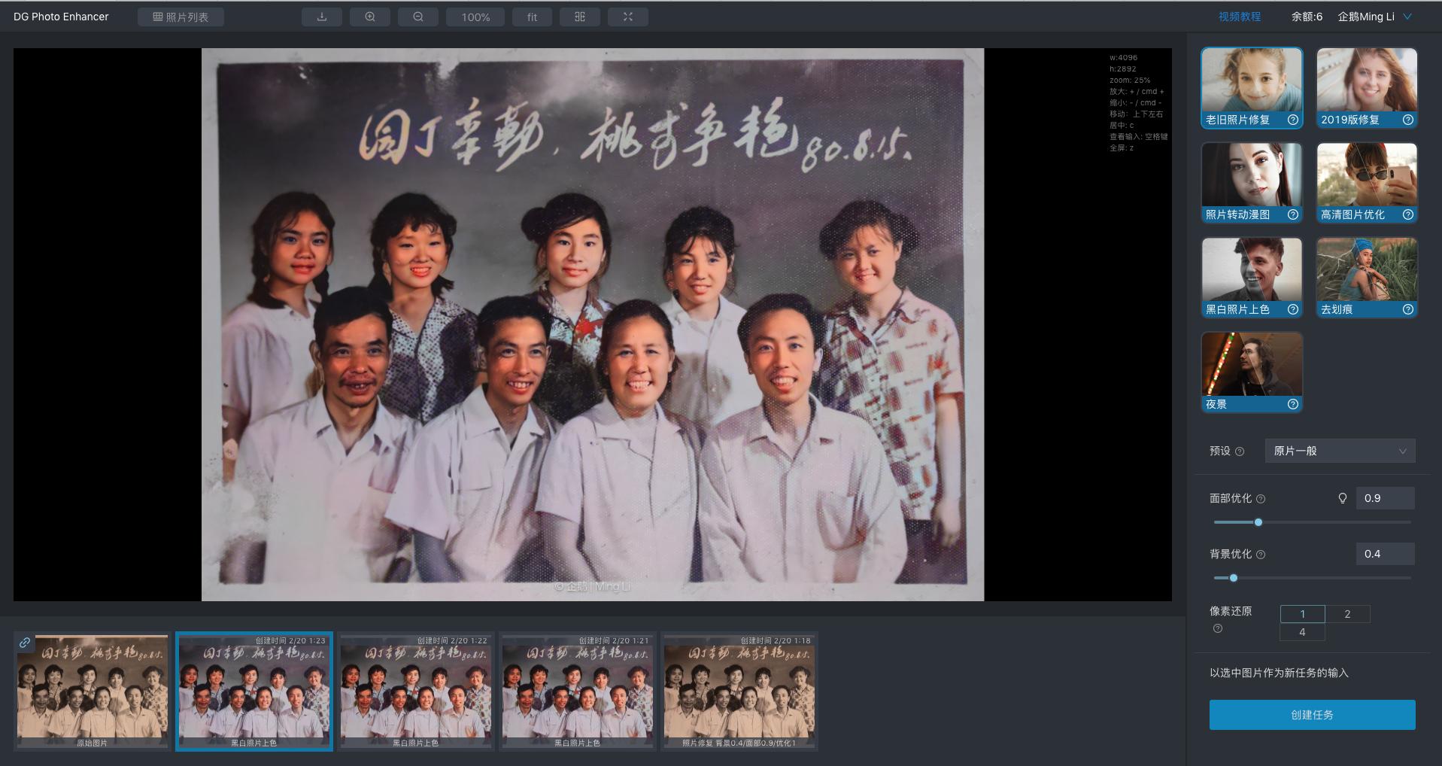Open the 照片列表 panel
The image size is (1442, 766).
point(181,16)
